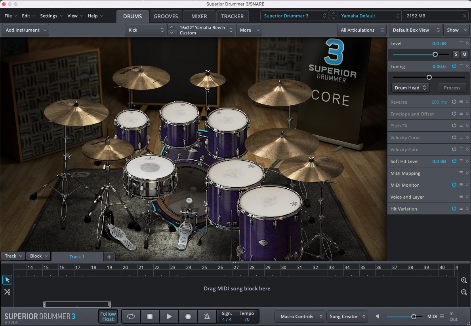Toggle Tuning power button
The image size is (471, 326).
click(x=454, y=66)
